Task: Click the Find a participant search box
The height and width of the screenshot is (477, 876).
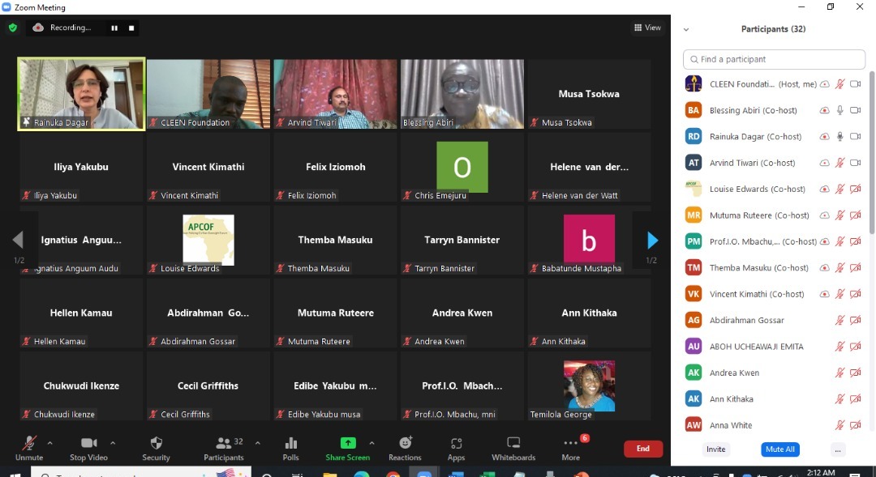Action: click(774, 59)
